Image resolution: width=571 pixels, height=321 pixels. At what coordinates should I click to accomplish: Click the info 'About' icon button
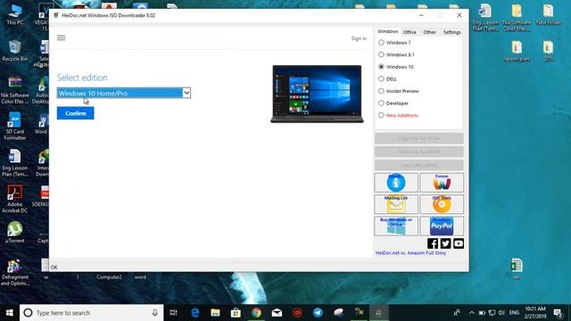396,182
